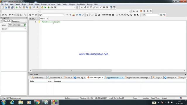Open the Build menu
This screenshot has height=105, width=187.
pos(31,4)
